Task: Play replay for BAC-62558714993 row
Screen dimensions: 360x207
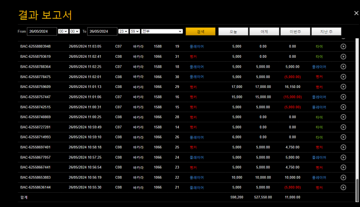Action: tap(343, 137)
